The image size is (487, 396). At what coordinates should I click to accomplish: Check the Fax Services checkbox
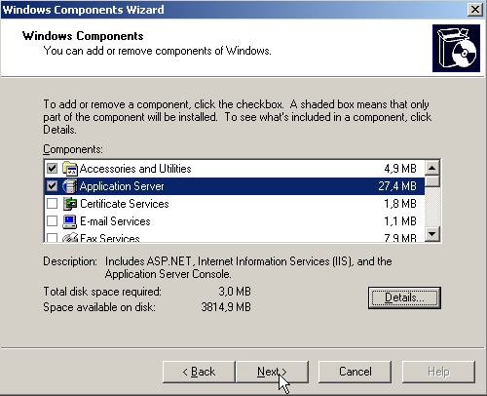pos(52,238)
